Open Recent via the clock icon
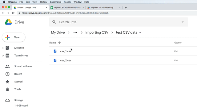This screenshot has width=197, height=110. coord(7,74)
